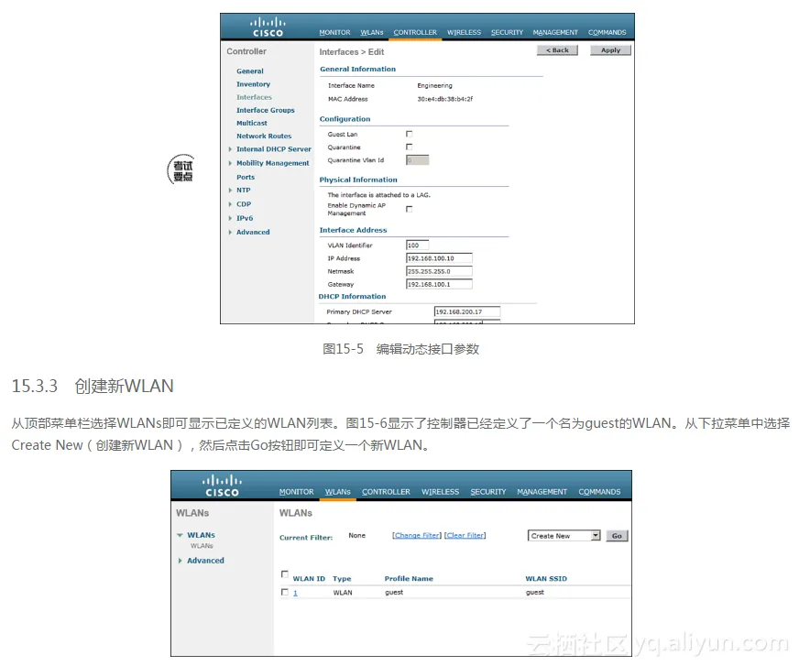The height and width of the screenshot is (666, 799).
Task: Click the Cisco logo on the WLANs list page
Action: point(222,486)
